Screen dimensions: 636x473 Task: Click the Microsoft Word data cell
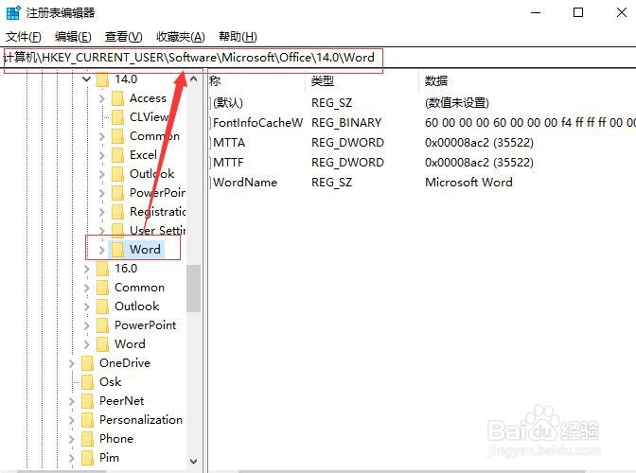468,183
